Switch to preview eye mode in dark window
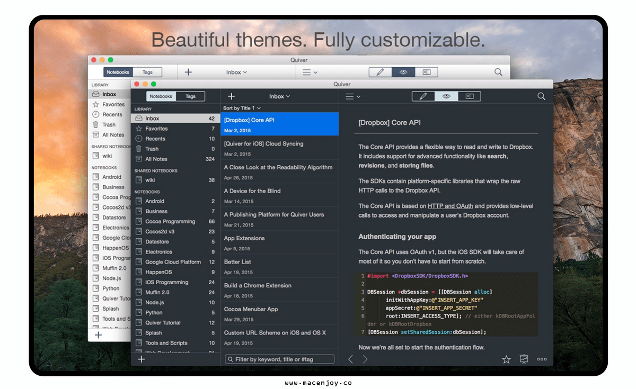This screenshot has height=389, width=636. point(446,96)
